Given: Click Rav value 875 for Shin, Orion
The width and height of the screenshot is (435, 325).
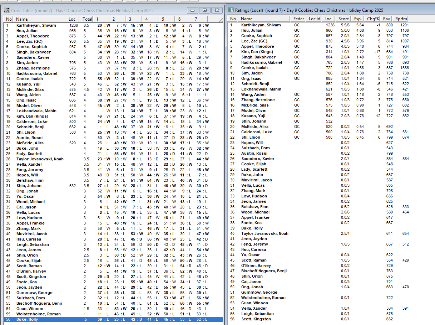Looking at the screenshot, I should [389, 276].
